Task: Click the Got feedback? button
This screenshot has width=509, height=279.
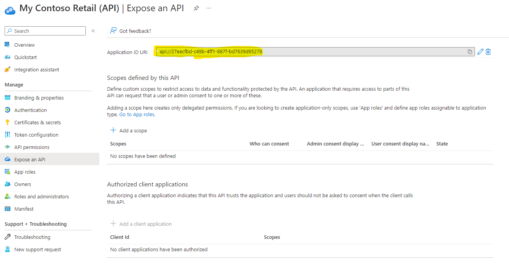Action: pos(131,31)
